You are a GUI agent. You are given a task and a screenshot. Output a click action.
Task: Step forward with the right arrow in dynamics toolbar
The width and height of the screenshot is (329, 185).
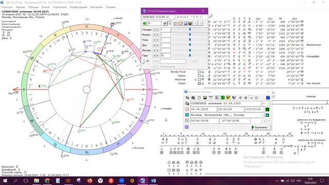pos(200,23)
